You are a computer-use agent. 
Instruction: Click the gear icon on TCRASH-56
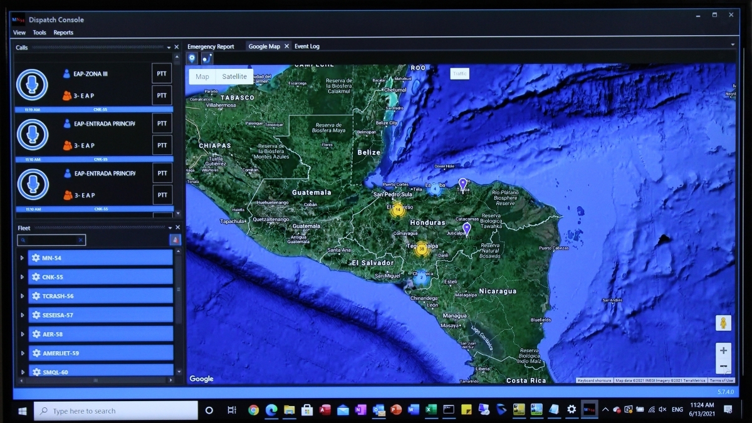click(x=36, y=296)
